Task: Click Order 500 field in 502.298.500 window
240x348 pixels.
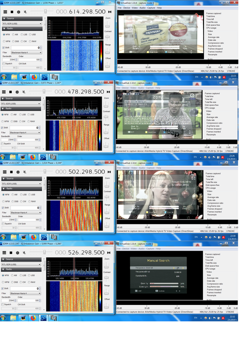Action: point(30,220)
